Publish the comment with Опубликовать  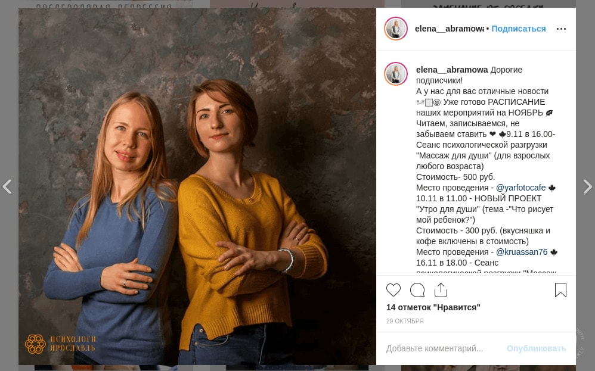click(536, 348)
